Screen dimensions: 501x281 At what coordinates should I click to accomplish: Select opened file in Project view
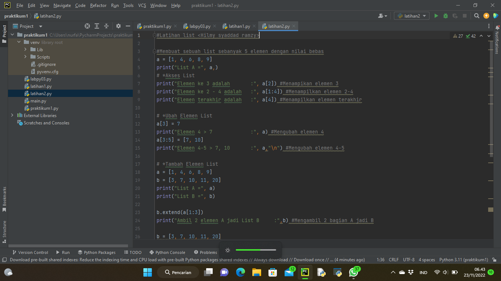(x=87, y=26)
